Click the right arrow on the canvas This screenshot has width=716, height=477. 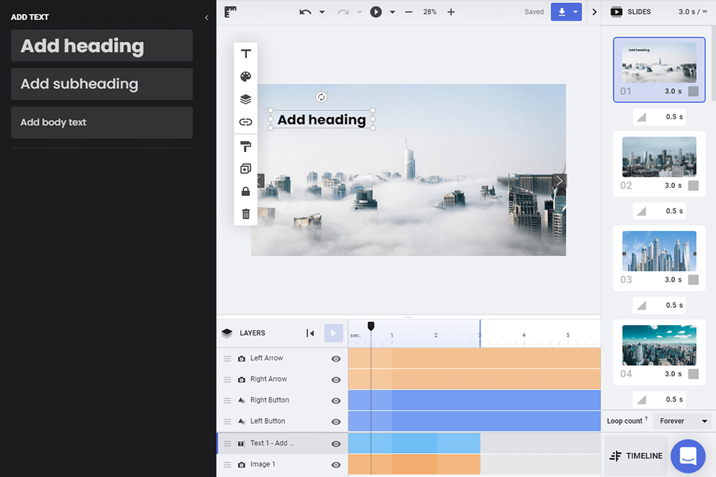point(559,181)
